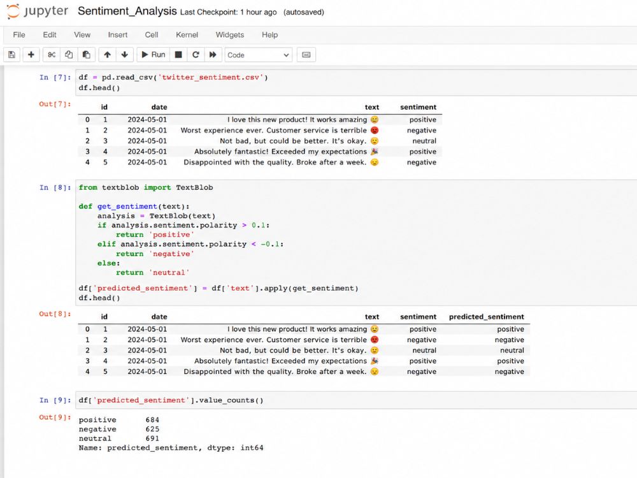The image size is (637, 478).
Task: Click 'Disappointed with the quality' text in Out[7]
Action: click(x=238, y=162)
